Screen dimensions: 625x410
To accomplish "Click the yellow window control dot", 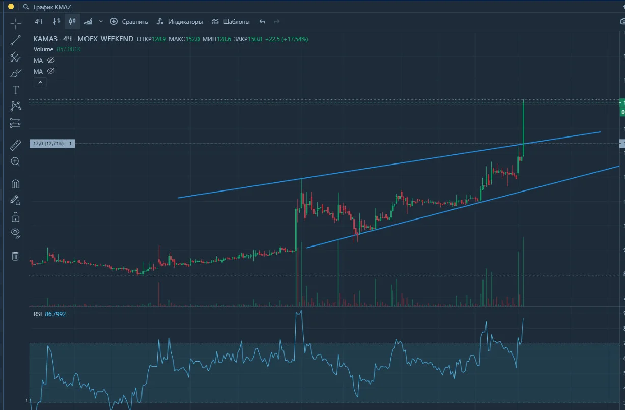I will click(11, 7).
